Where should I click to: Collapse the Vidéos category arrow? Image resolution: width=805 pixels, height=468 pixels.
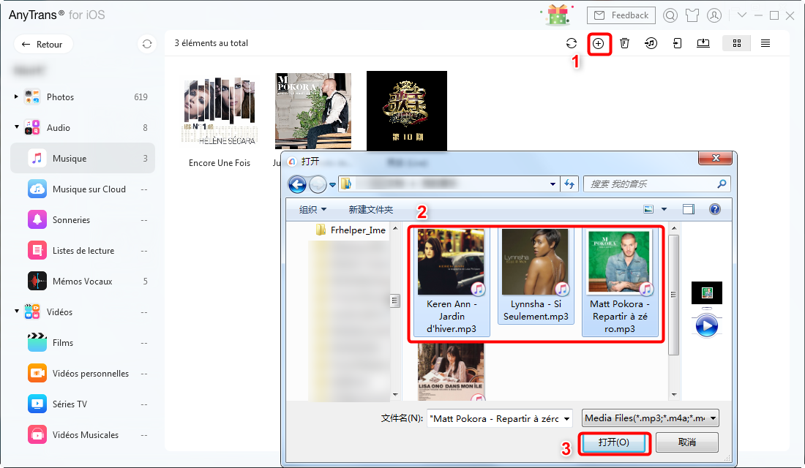[x=16, y=311]
